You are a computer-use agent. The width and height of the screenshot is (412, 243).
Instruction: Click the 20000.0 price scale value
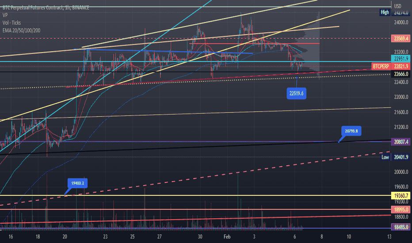tap(401, 172)
